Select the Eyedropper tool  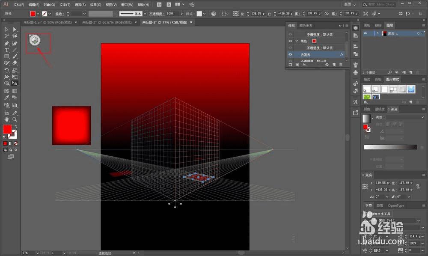pyautogui.click(x=6, y=98)
